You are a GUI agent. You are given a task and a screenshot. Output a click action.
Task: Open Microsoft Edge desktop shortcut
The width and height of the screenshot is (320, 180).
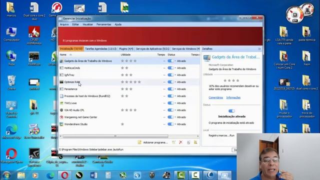[11, 131]
